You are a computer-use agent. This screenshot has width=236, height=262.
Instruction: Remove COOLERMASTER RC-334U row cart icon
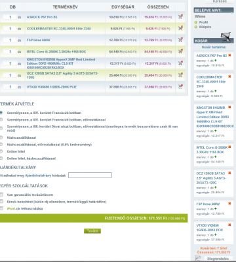(x=180, y=28)
